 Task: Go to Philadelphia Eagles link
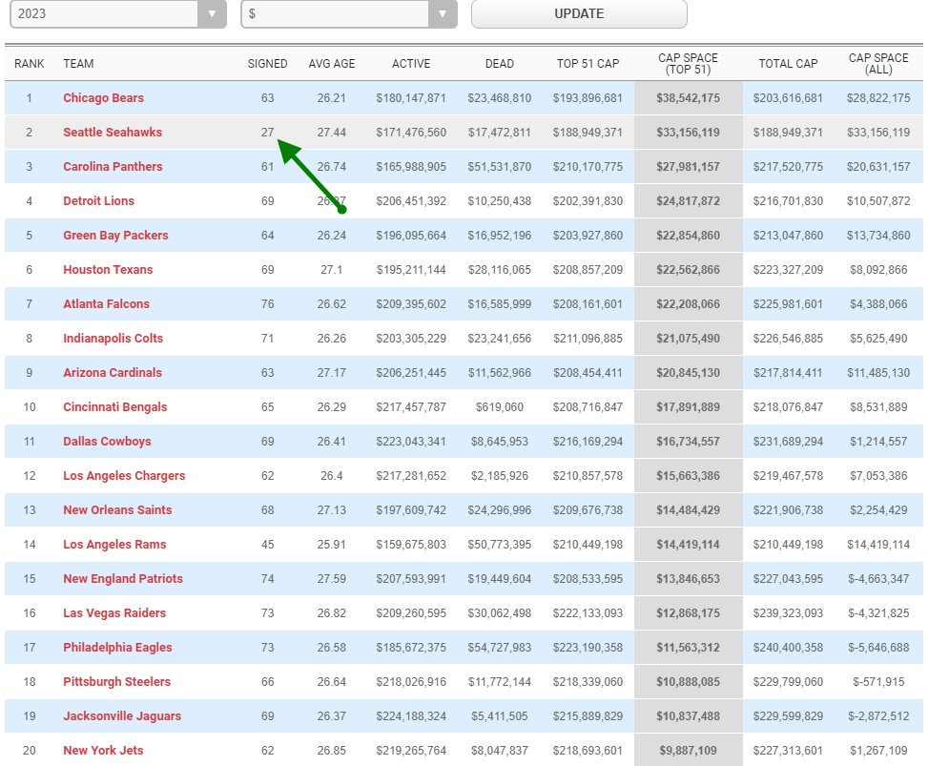point(117,648)
